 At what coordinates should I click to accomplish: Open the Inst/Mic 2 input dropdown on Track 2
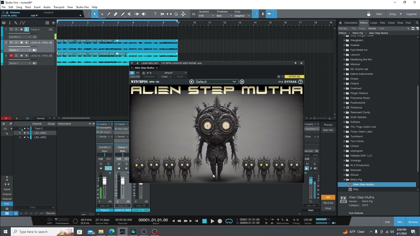point(20,37)
